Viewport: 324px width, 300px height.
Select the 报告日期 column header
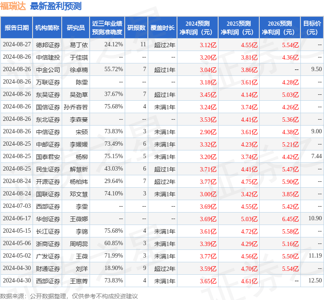(17, 28)
